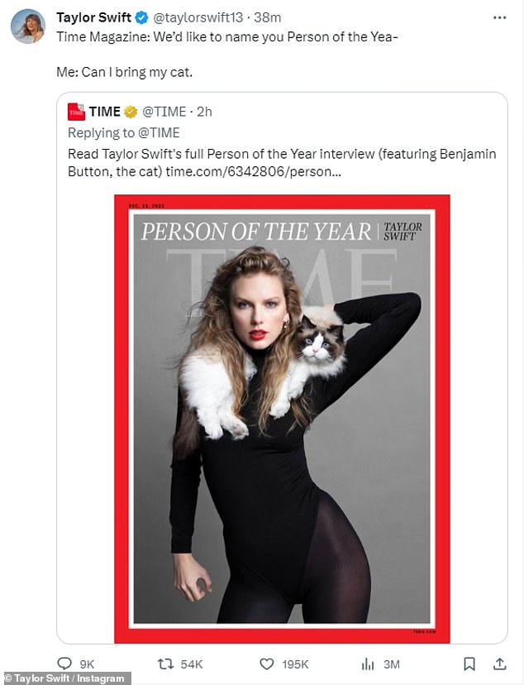
Task: Click the profile avatar beside the tweet
Action: pyautogui.click(x=27, y=26)
